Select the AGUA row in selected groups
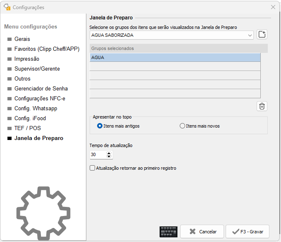 [175, 57]
